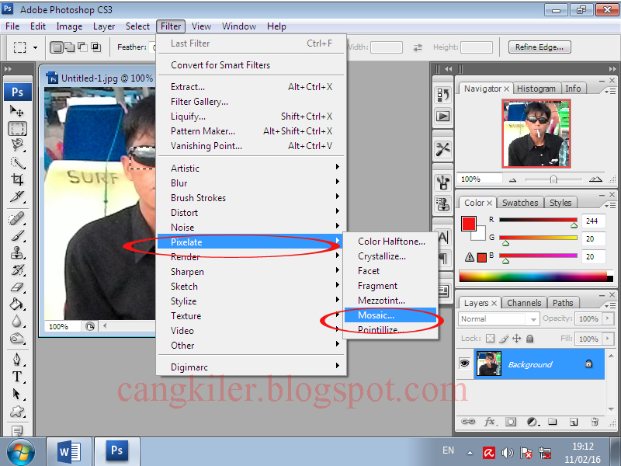Expand the Digimarc submenu

point(252,367)
